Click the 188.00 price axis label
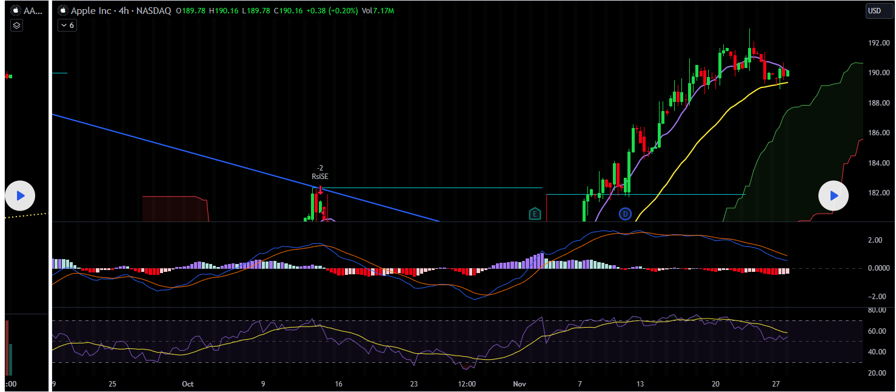 [x=878, y=103]
